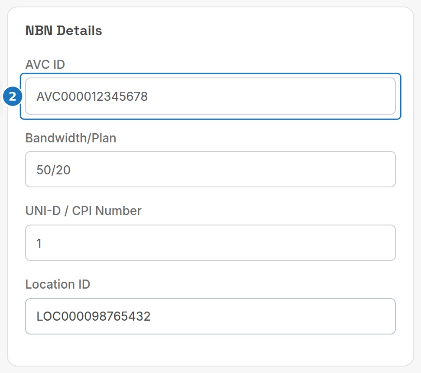
Task: Click the Location ID label
Action: coord(58,284)
